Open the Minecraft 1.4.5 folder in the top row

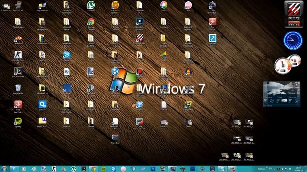pos(140,7)
